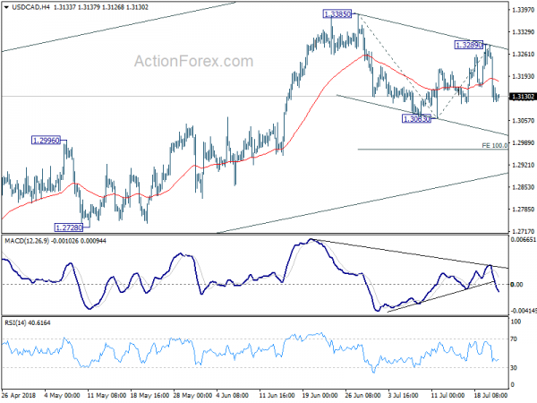The height and width of the screenshot is (403, 537).
Task: Click the RSI 70 level label
Action: (x=514, y=339)
